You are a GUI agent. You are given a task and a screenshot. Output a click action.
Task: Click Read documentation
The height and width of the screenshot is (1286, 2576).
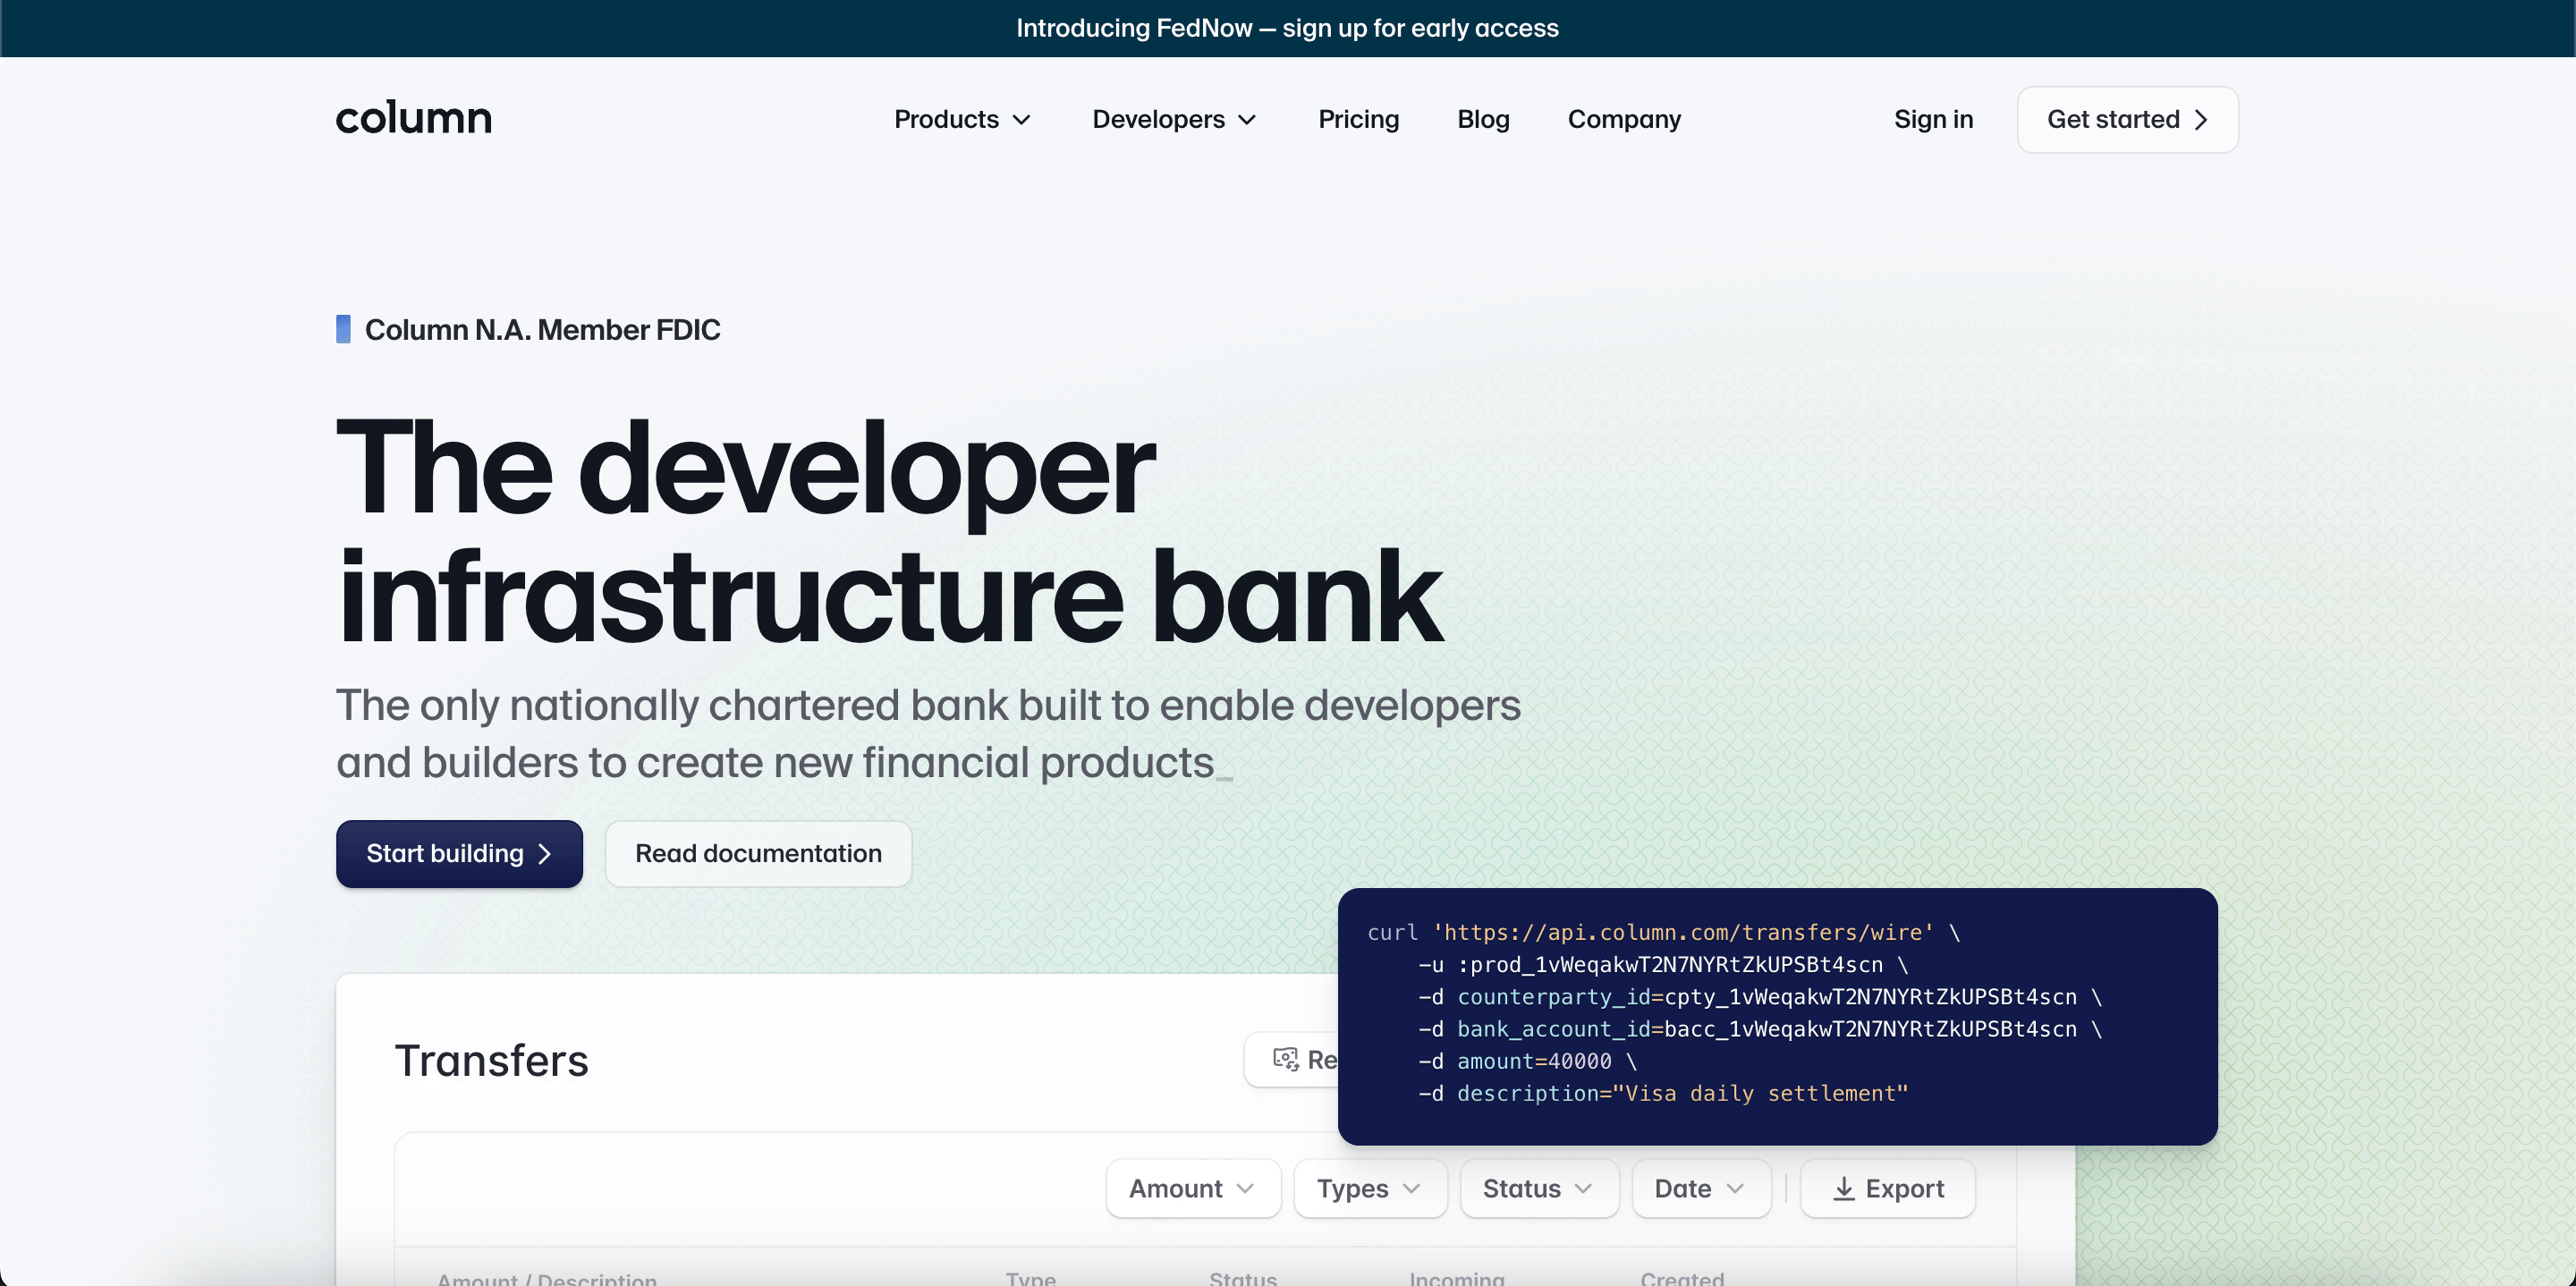[x=758, y=854]
